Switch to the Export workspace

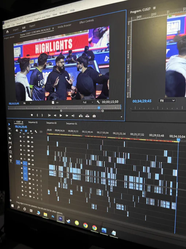32,26
